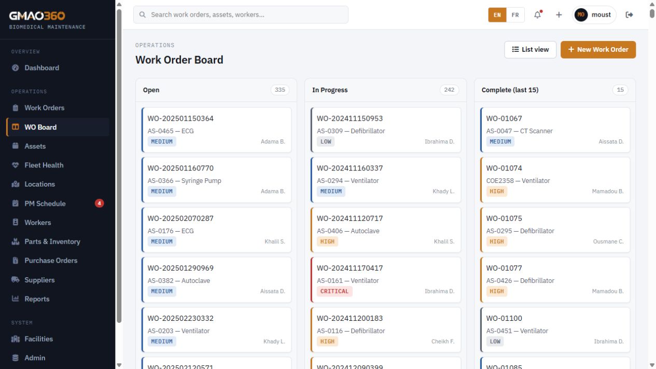
Task: Click assignee Cheikh F.
Action: (x=443, y=342)
